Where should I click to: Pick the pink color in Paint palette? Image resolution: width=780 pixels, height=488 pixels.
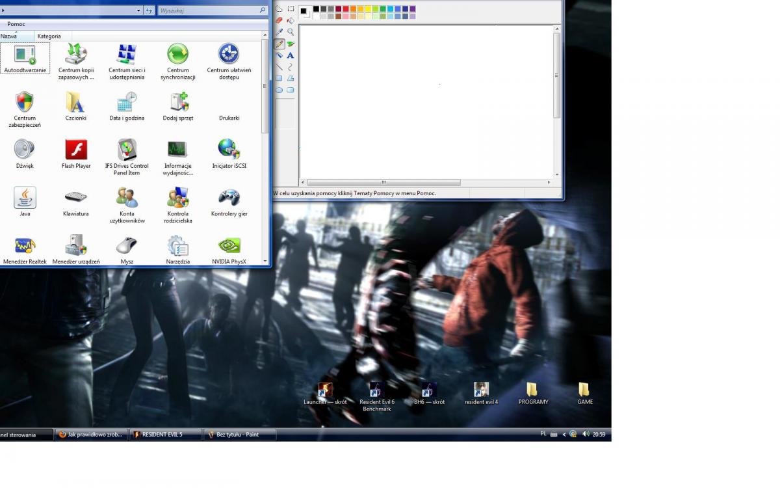click(346, 16)
